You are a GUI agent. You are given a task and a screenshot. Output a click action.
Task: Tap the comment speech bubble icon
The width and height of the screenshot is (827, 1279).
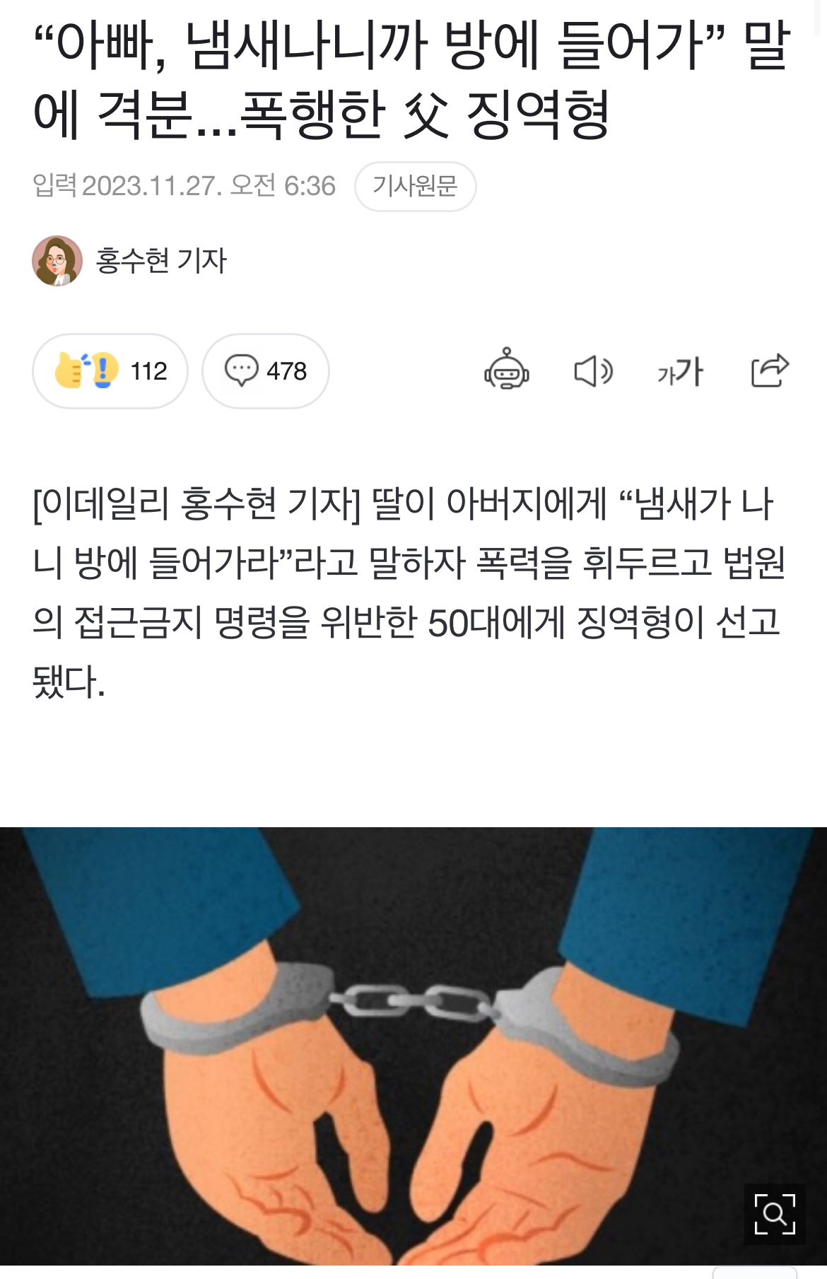click(241, 370)
